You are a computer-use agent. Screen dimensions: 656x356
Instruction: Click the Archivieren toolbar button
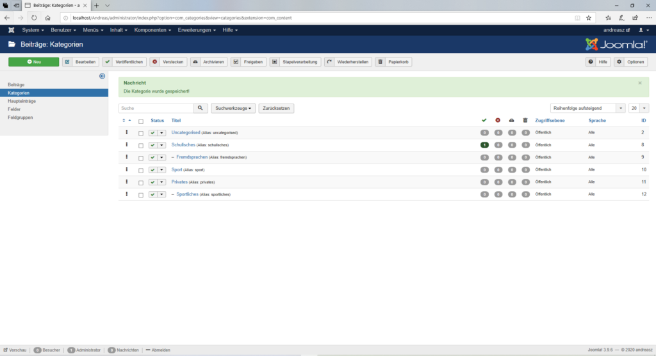[208, 62]
